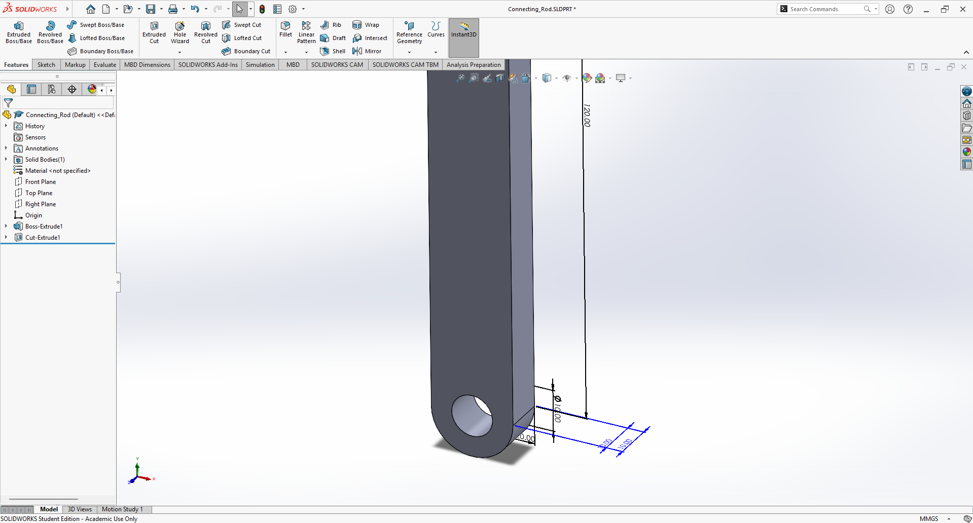
Task: Click Zoom to Area magnifier icon
Action: [x=474, y=78]
